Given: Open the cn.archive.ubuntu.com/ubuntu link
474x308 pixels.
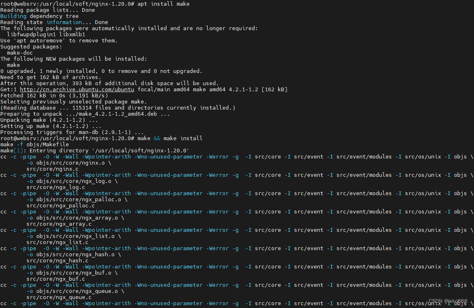Looking at the screenshot, I should pyautogui.click(x=77, y=89).
